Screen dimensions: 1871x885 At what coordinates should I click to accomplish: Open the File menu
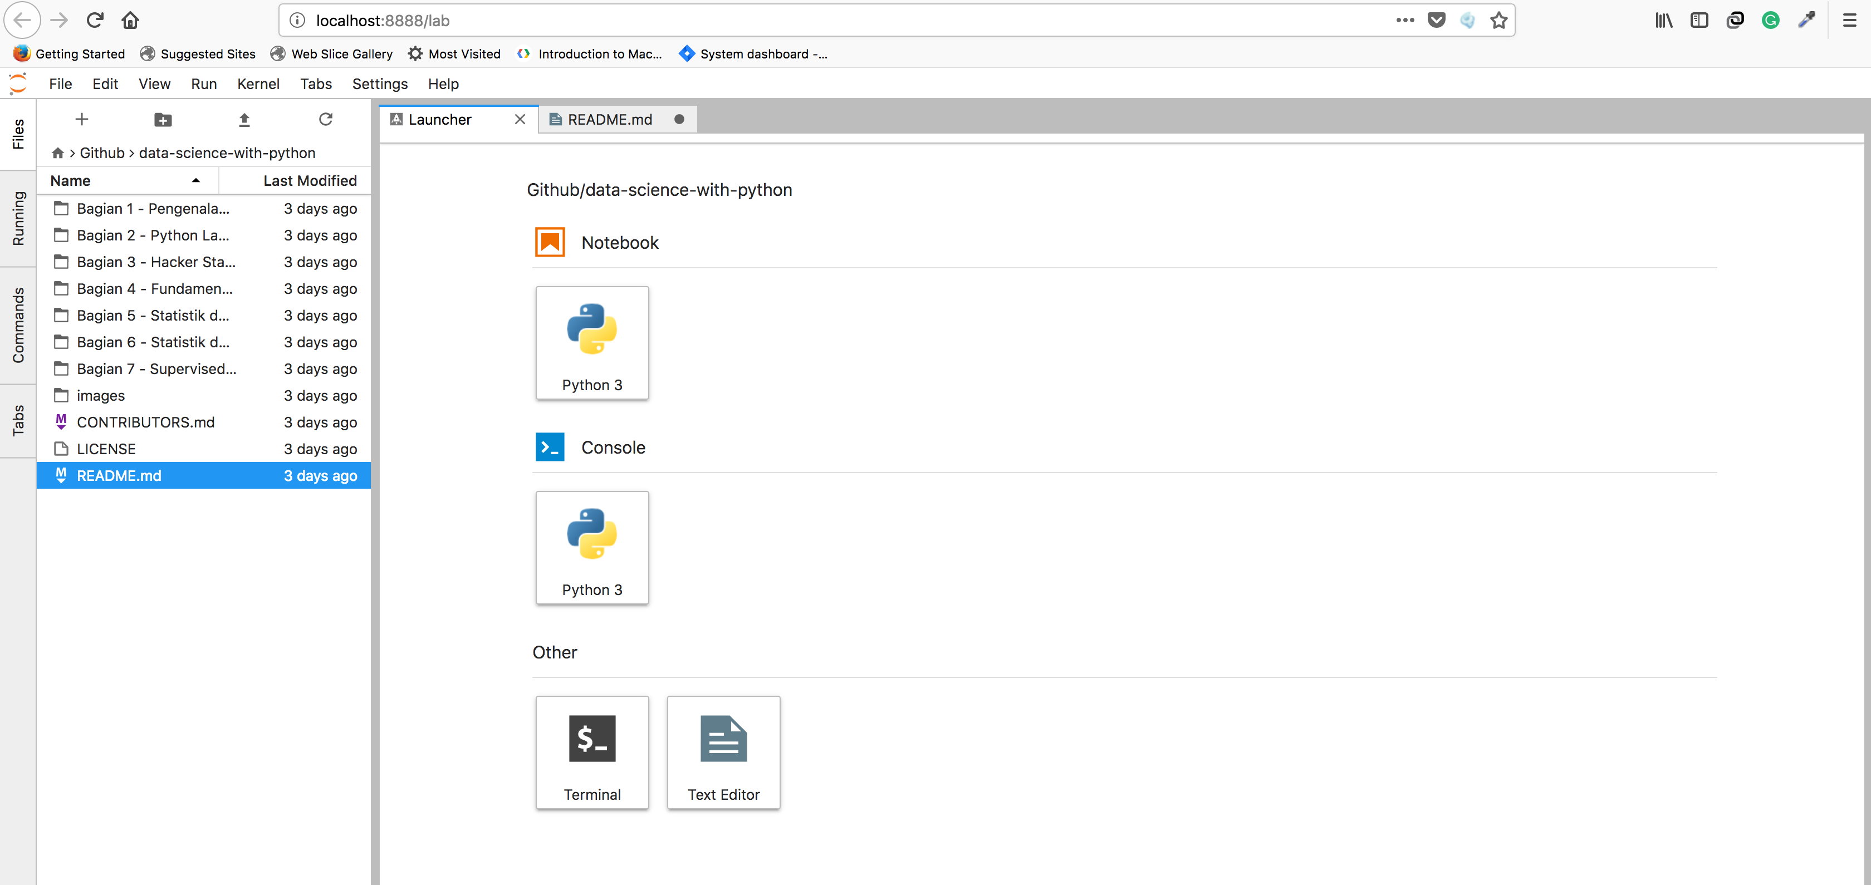point(60,83)
